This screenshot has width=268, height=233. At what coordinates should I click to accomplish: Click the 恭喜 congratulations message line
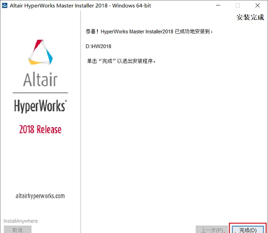coord(149,31)
